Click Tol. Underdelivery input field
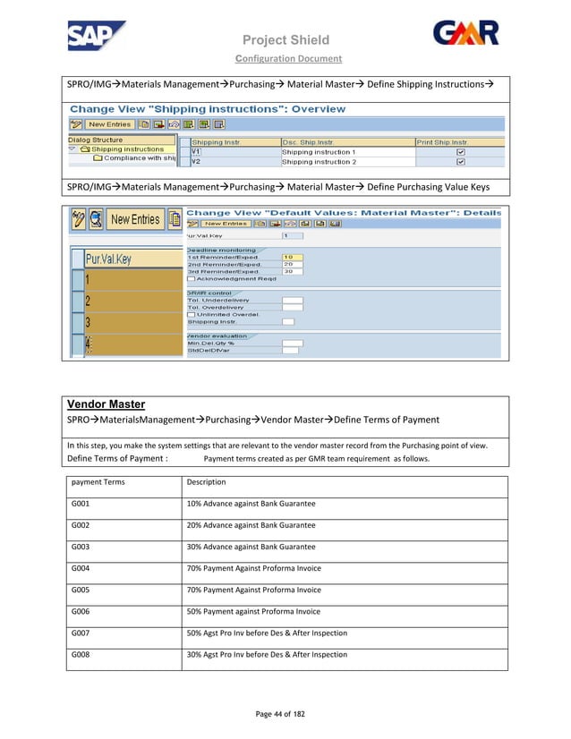Viewport: 571px width, 739px height. [x=293, y=301]
